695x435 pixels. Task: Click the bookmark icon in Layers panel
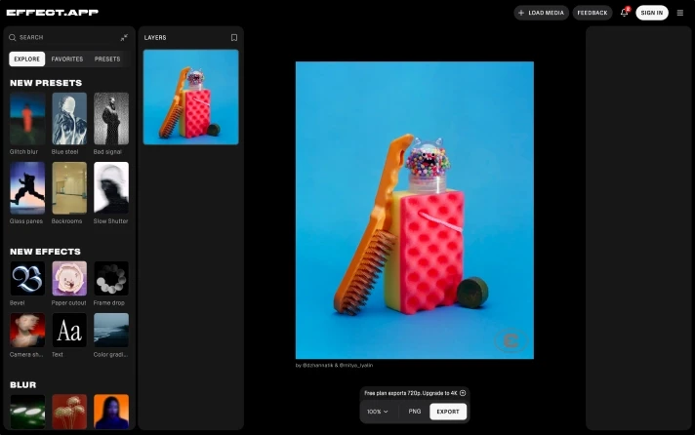click(x=234, y=38)
